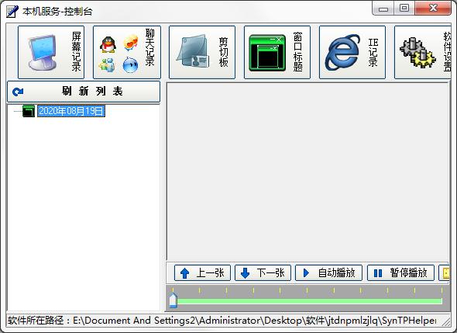This screenshot has width=457, height=333.
Task: Go to previous image with 上一张
Action: point(202,272)
